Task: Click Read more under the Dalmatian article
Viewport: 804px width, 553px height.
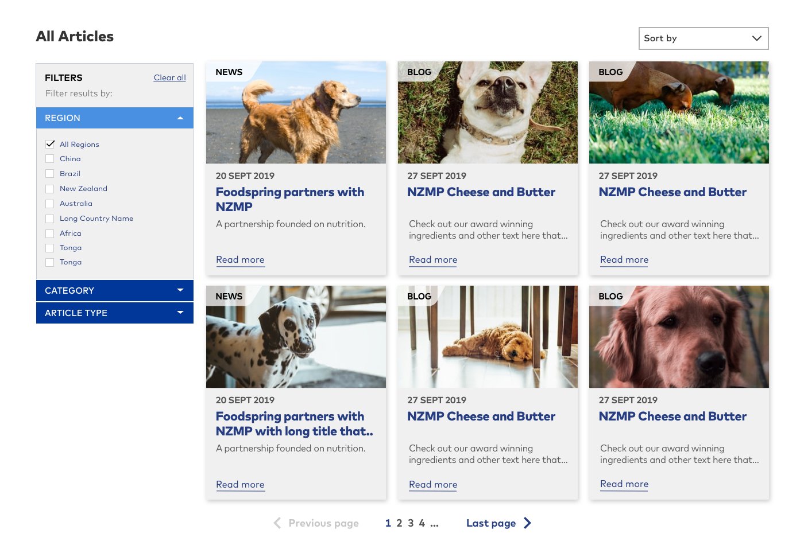Action: point(240,484)
